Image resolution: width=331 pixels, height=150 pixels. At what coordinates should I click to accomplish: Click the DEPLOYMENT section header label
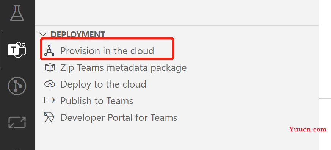point(78,34)
